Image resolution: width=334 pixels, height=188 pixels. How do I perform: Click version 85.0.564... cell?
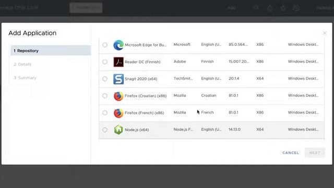pos(238,44)
